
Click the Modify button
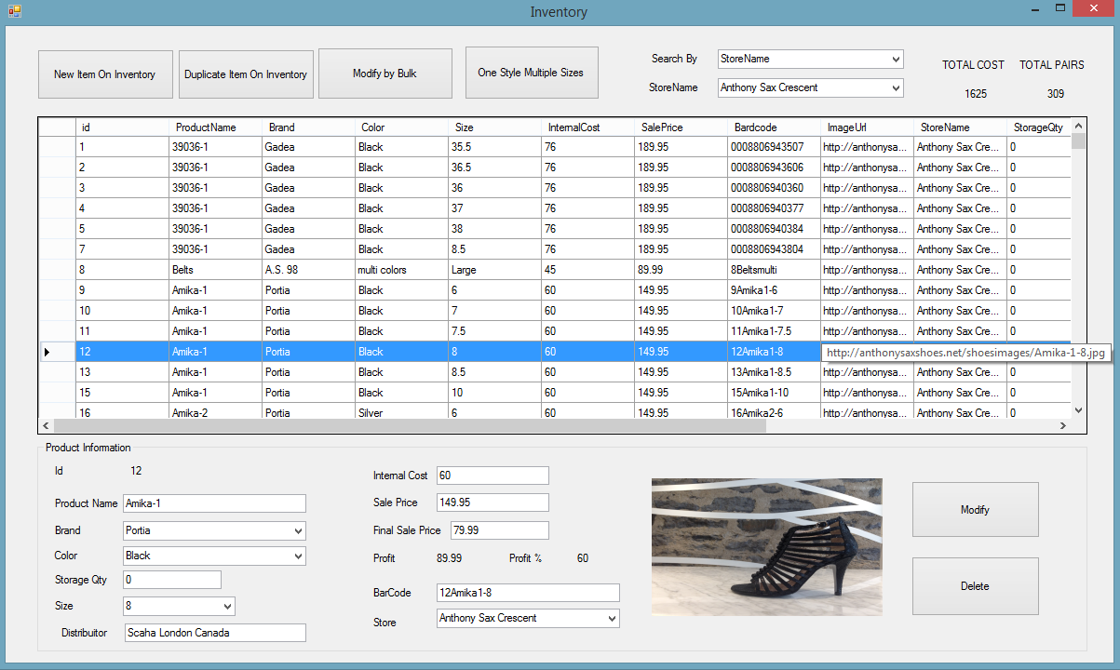pyautogui.click(x=975, y=509)
